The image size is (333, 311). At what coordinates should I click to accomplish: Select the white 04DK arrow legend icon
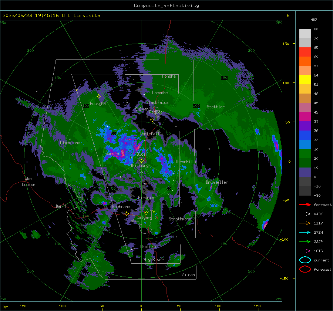(x=305, y=214)
